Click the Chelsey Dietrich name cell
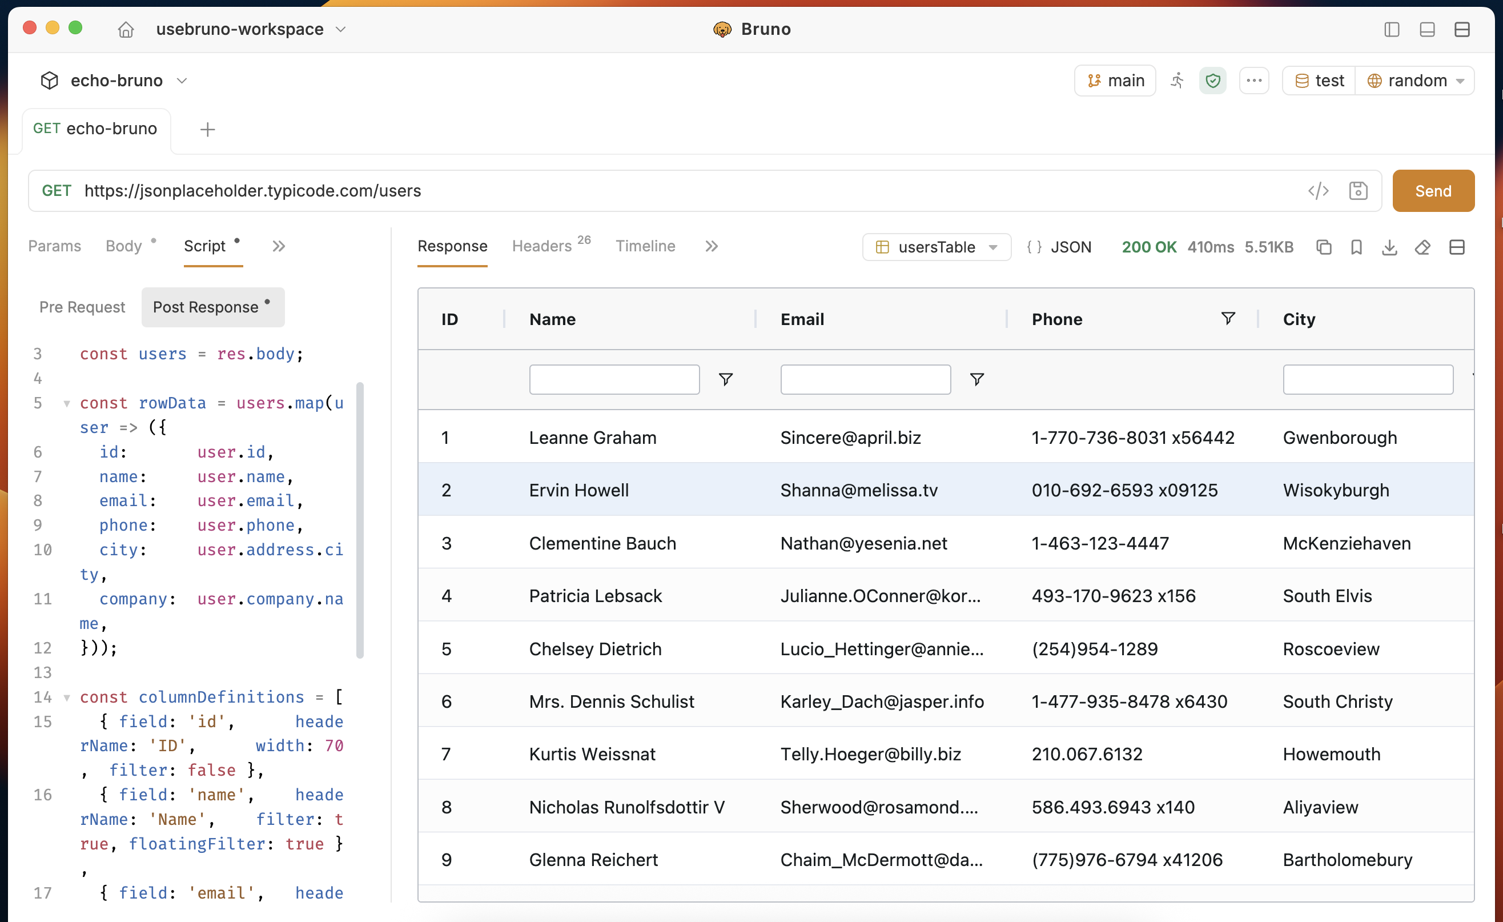The width and height of the screenshot is (1503, 922). coord(594,648)
